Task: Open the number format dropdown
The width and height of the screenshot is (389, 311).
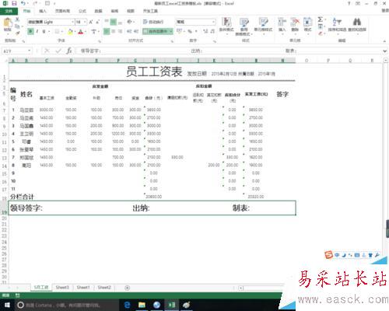Action: point(213,22)
